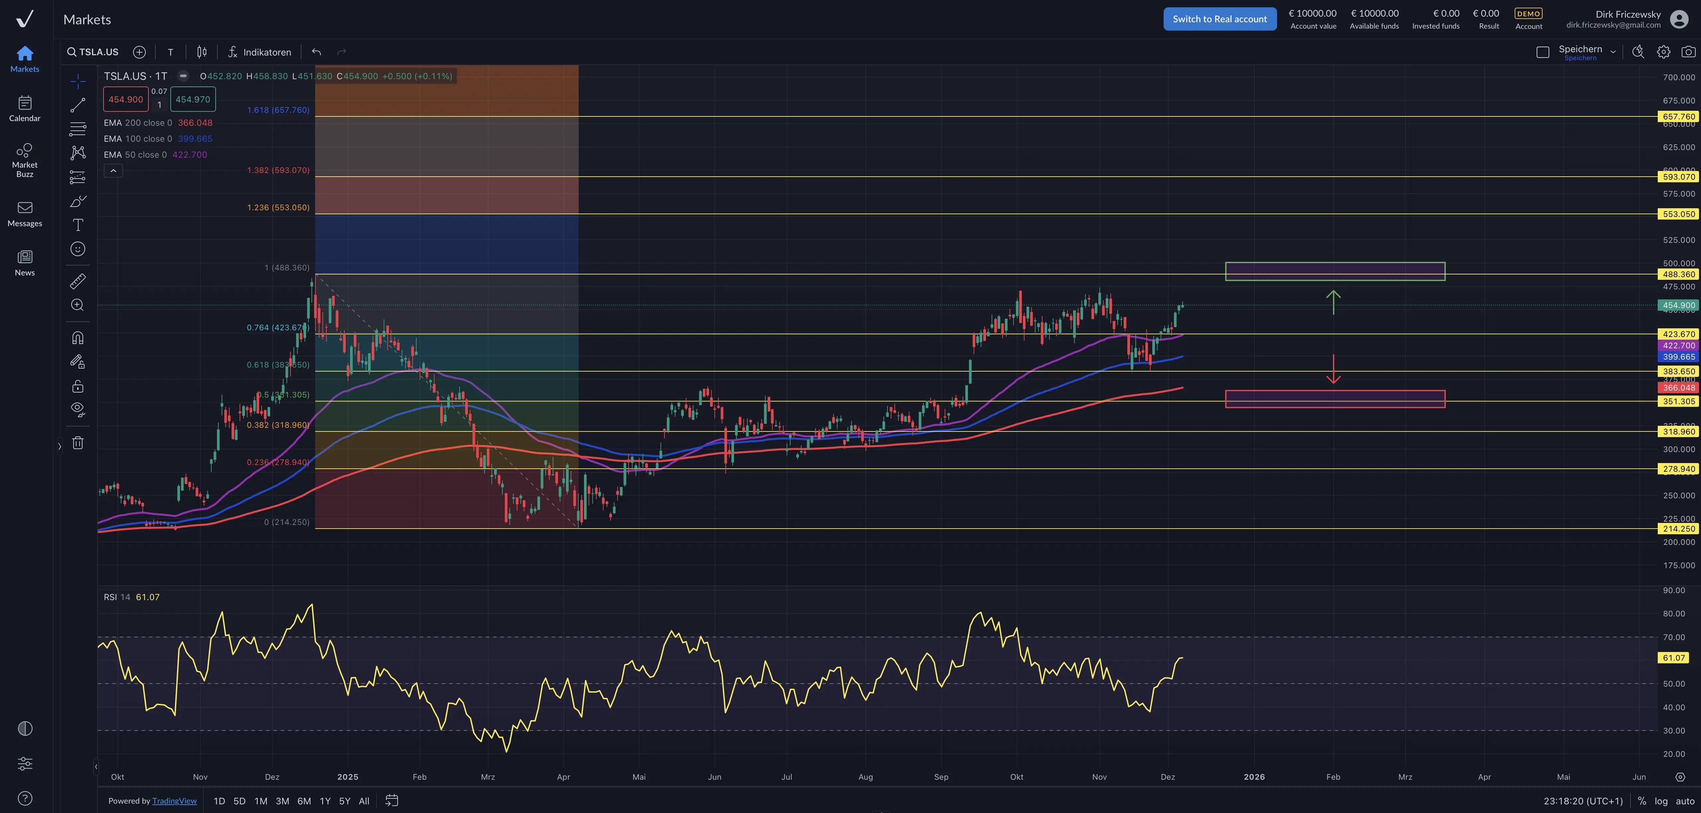The image size is (1701, 813).
Task: Collapse the indicator legend chevron
Action: click(x=113, y=171)
